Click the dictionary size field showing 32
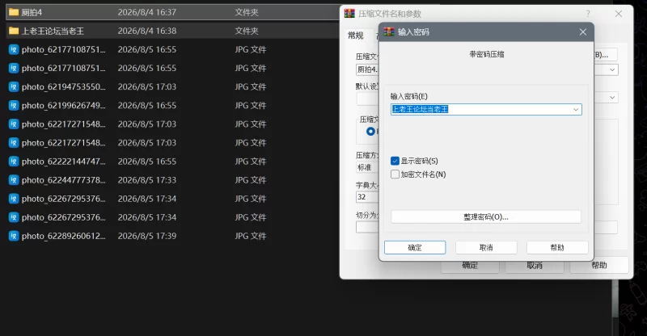The image size is (647, 336). [367, 197]
